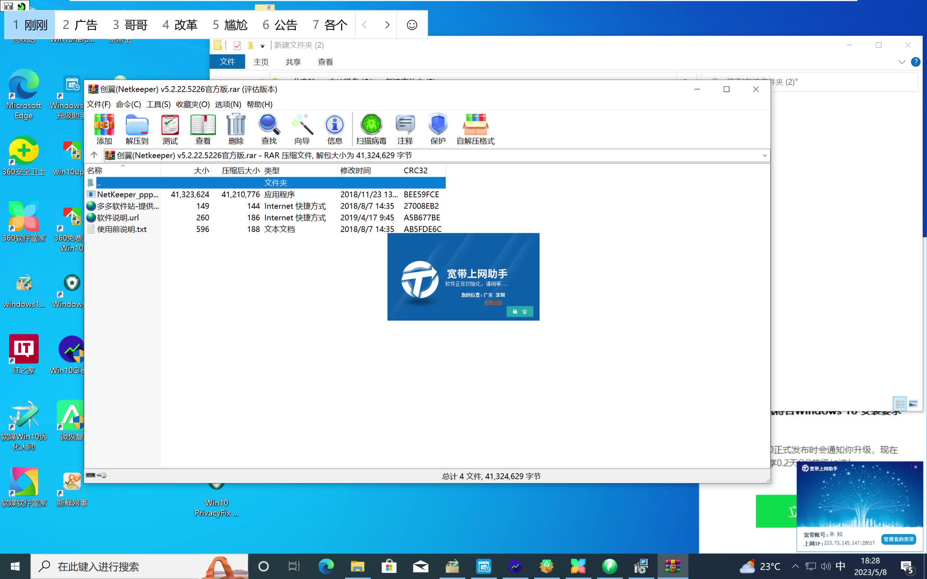Sort by 名称 column header

point(123,170)
